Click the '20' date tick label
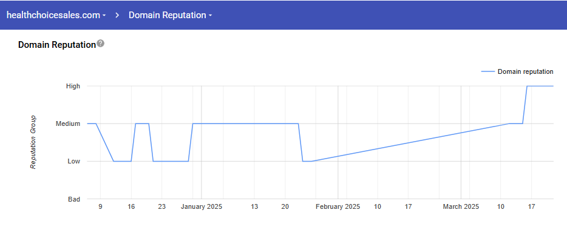567x247 pixels. click(x=285, y=206)
